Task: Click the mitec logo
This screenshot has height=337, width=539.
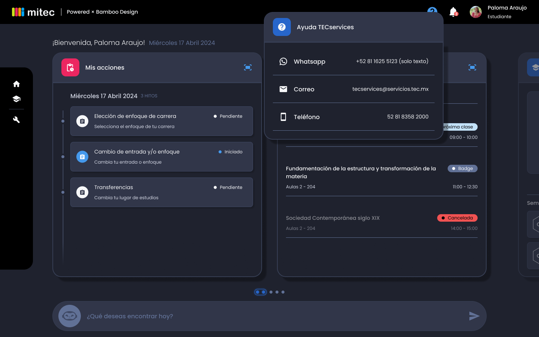Action: tap(33, 12)
